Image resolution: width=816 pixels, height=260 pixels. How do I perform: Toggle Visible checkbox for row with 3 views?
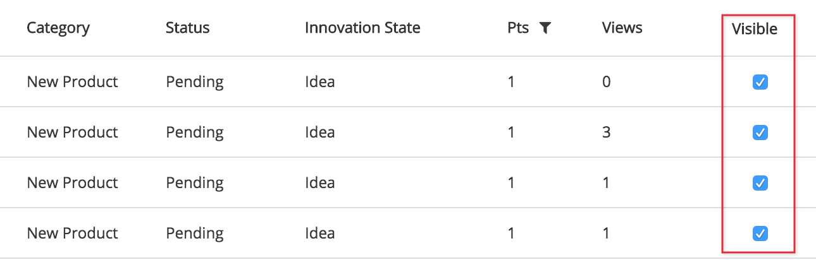(760, 133)
